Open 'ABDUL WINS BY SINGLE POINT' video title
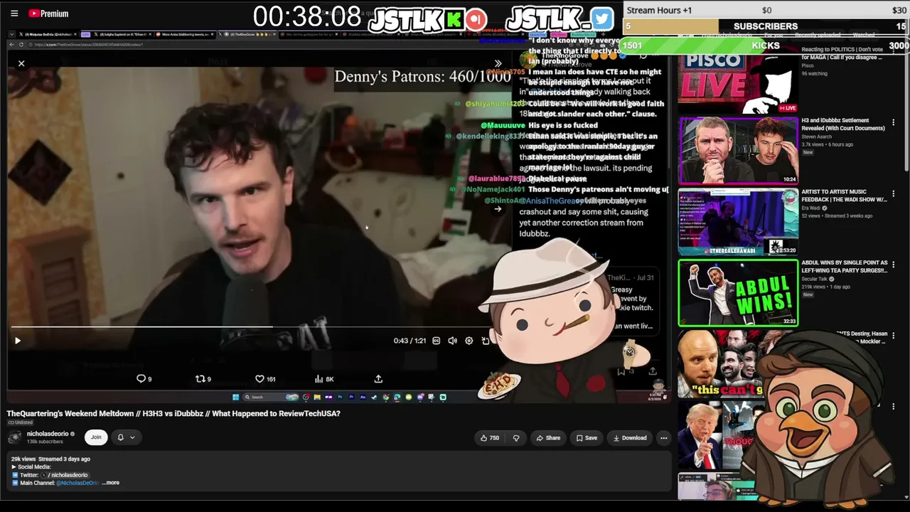The height and width of the screenshot is (512, 910). coord(845,267)
